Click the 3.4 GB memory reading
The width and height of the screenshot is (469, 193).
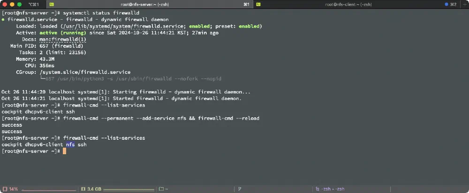tap(94, 189)
